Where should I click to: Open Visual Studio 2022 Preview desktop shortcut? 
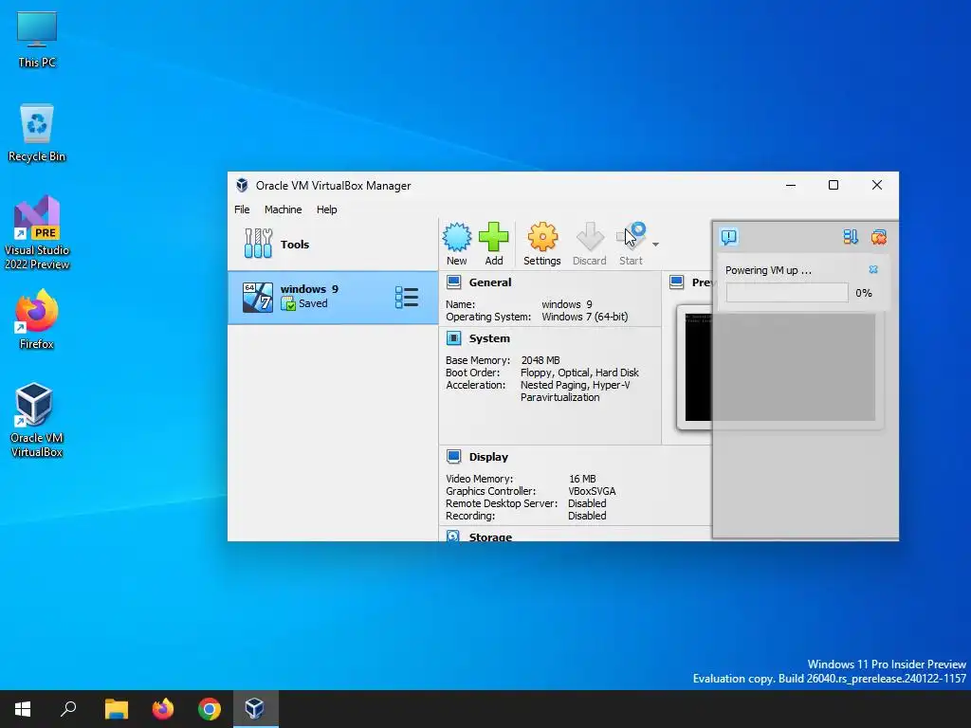click(37, 233)
